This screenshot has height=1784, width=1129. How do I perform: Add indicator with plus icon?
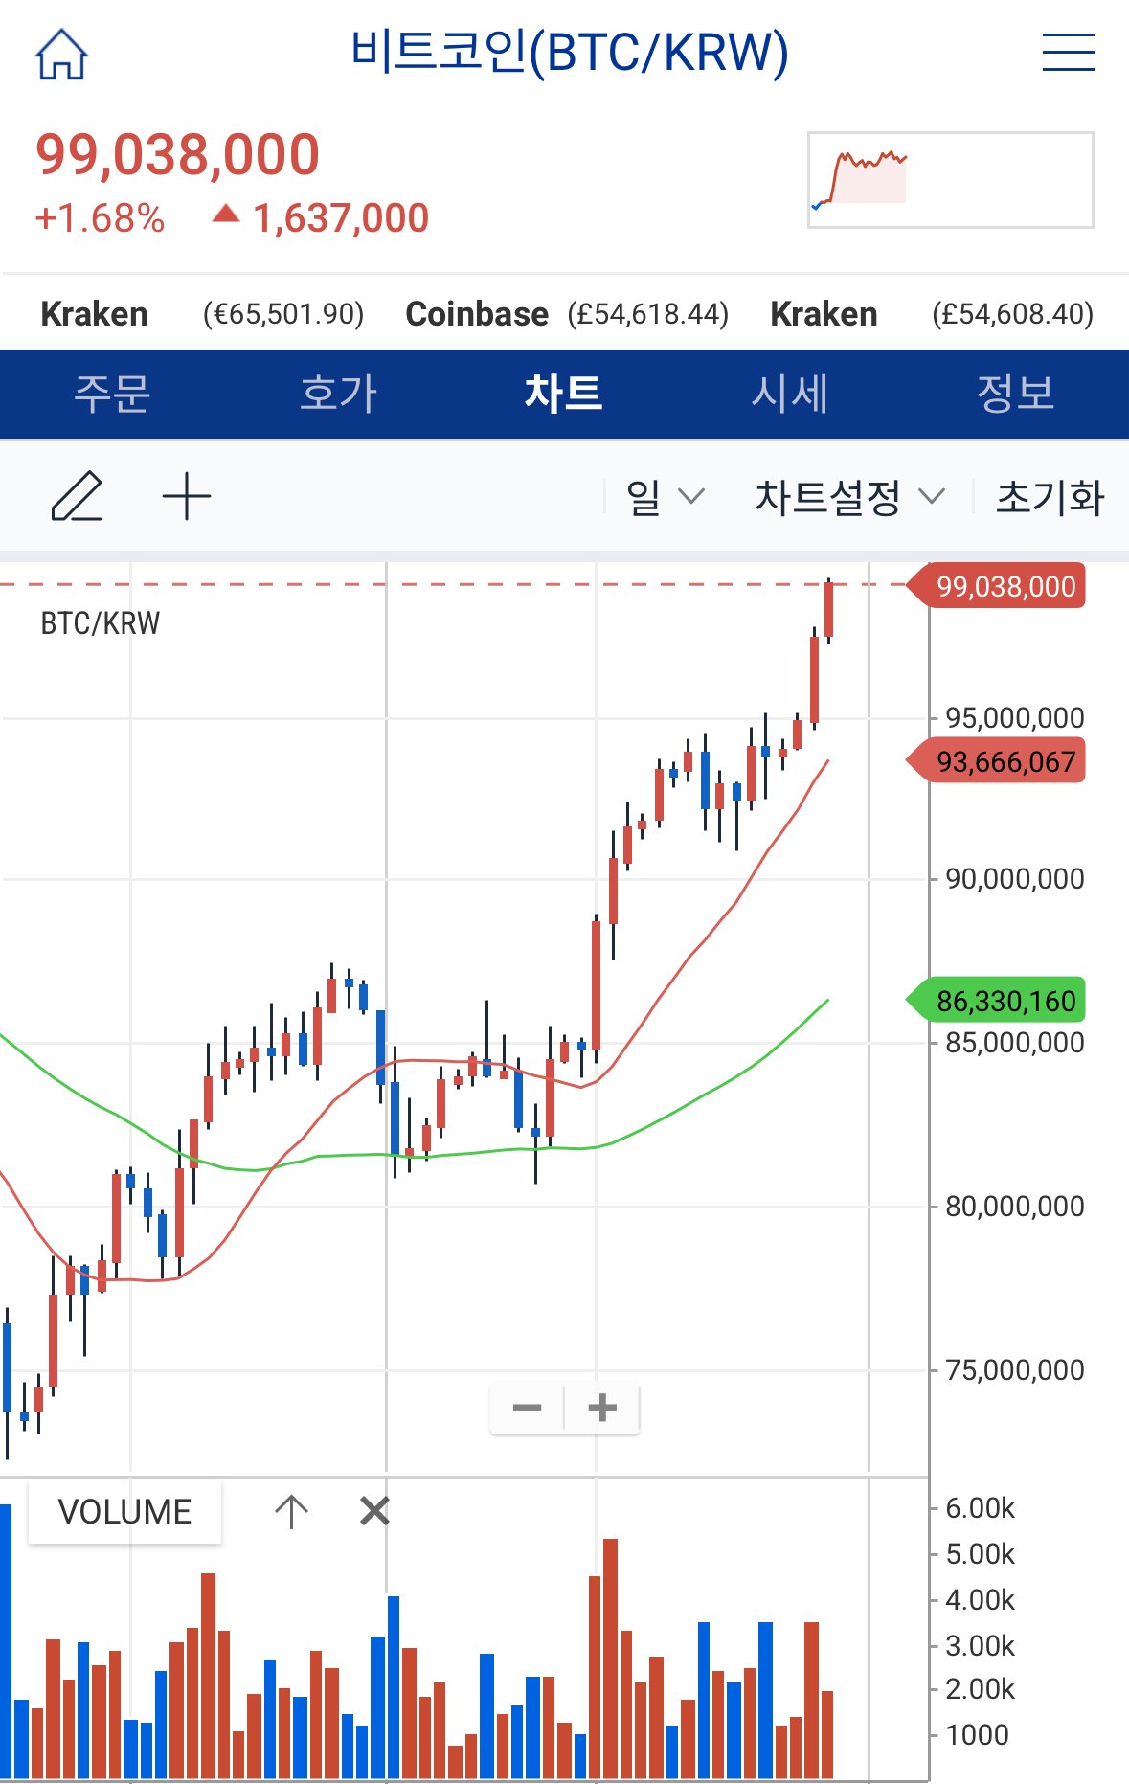187,496
